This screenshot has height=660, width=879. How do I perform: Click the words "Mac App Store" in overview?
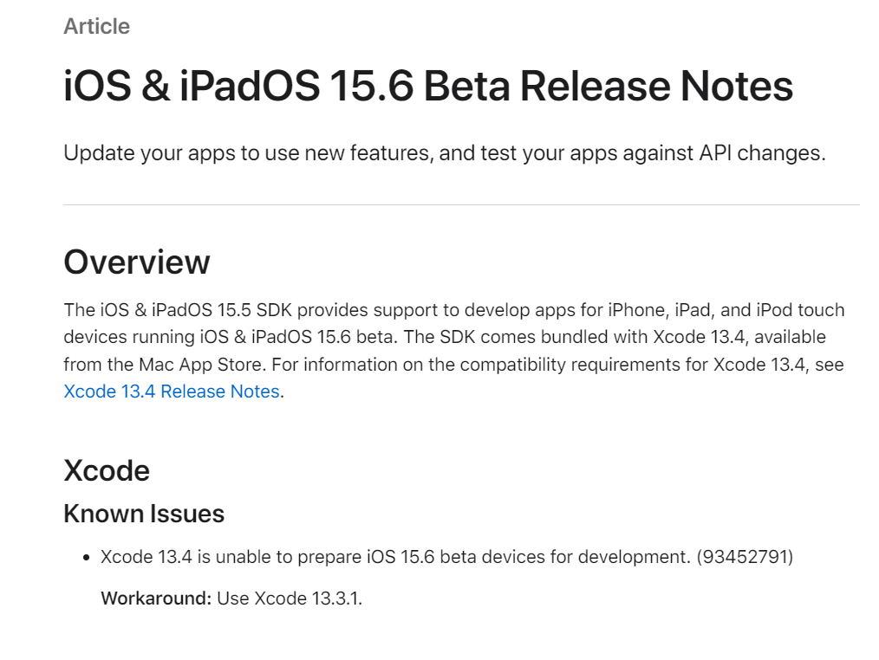coord(201,365)
